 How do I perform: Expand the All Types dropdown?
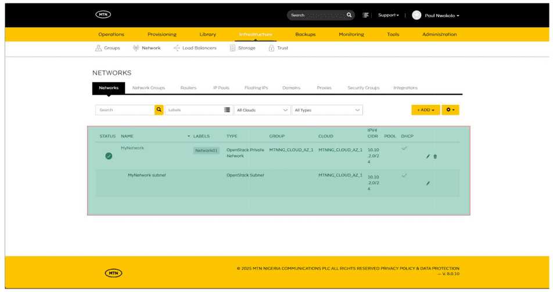[327, 110]
